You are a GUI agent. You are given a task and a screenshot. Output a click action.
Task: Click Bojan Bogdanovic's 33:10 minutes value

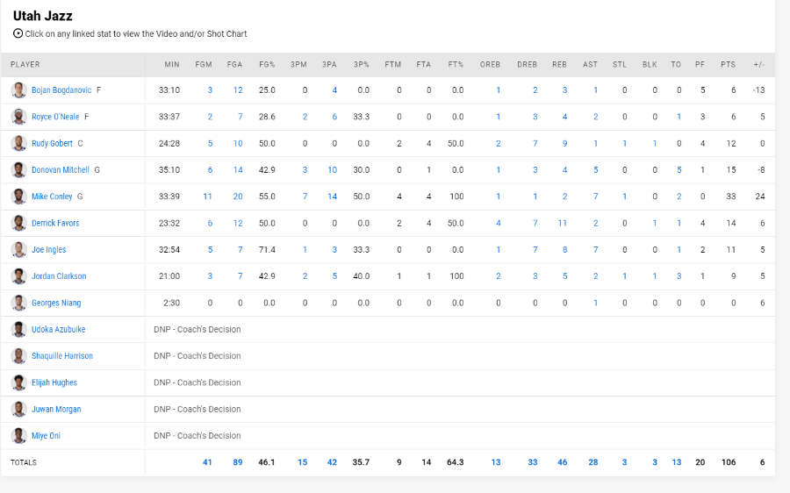pyautogui.click(x=169, y=90)
